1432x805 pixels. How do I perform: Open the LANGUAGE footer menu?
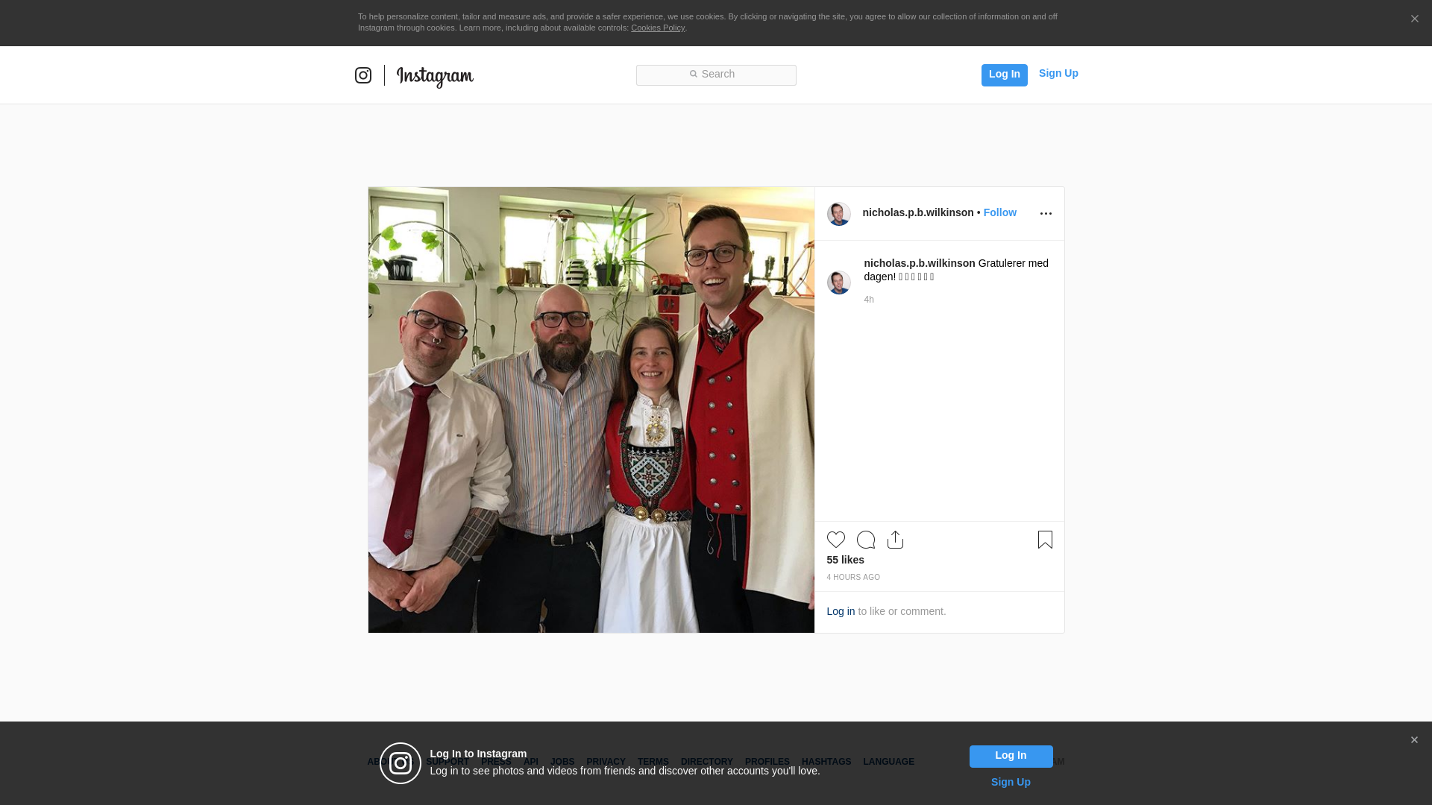[x=888, y=762]
